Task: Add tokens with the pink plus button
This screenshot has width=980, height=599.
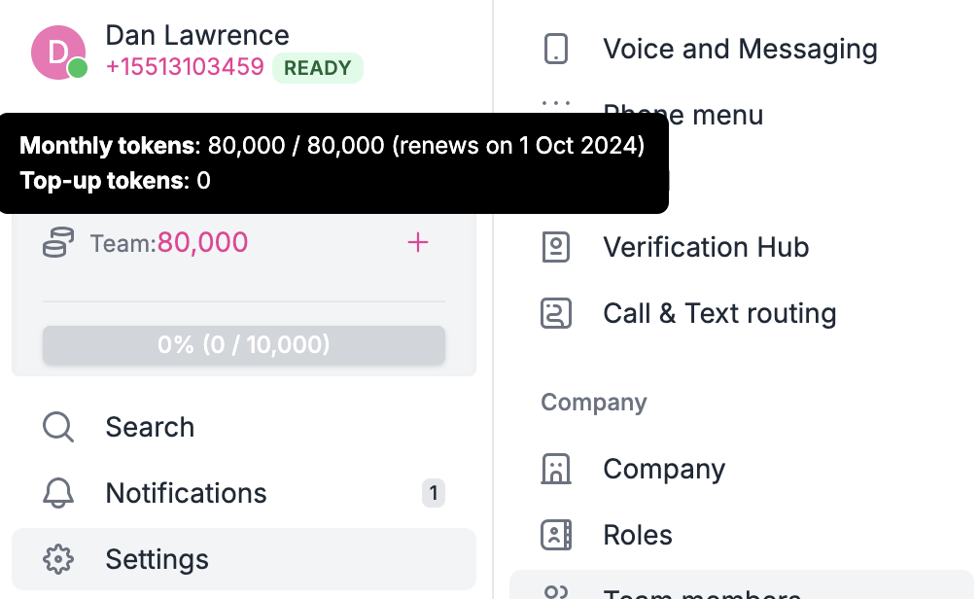Action: click(418, 242)
